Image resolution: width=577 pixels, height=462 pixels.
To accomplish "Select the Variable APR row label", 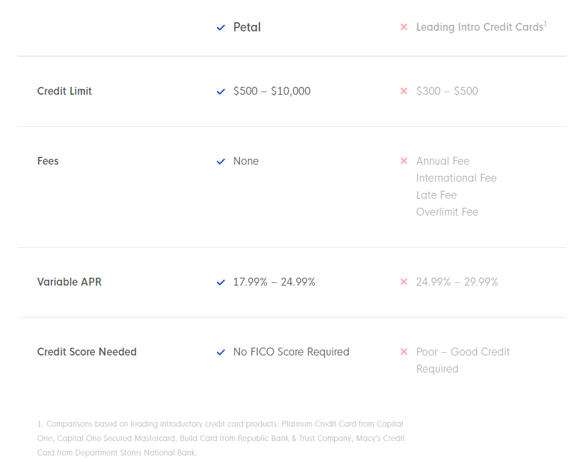I will pos(69,282).
